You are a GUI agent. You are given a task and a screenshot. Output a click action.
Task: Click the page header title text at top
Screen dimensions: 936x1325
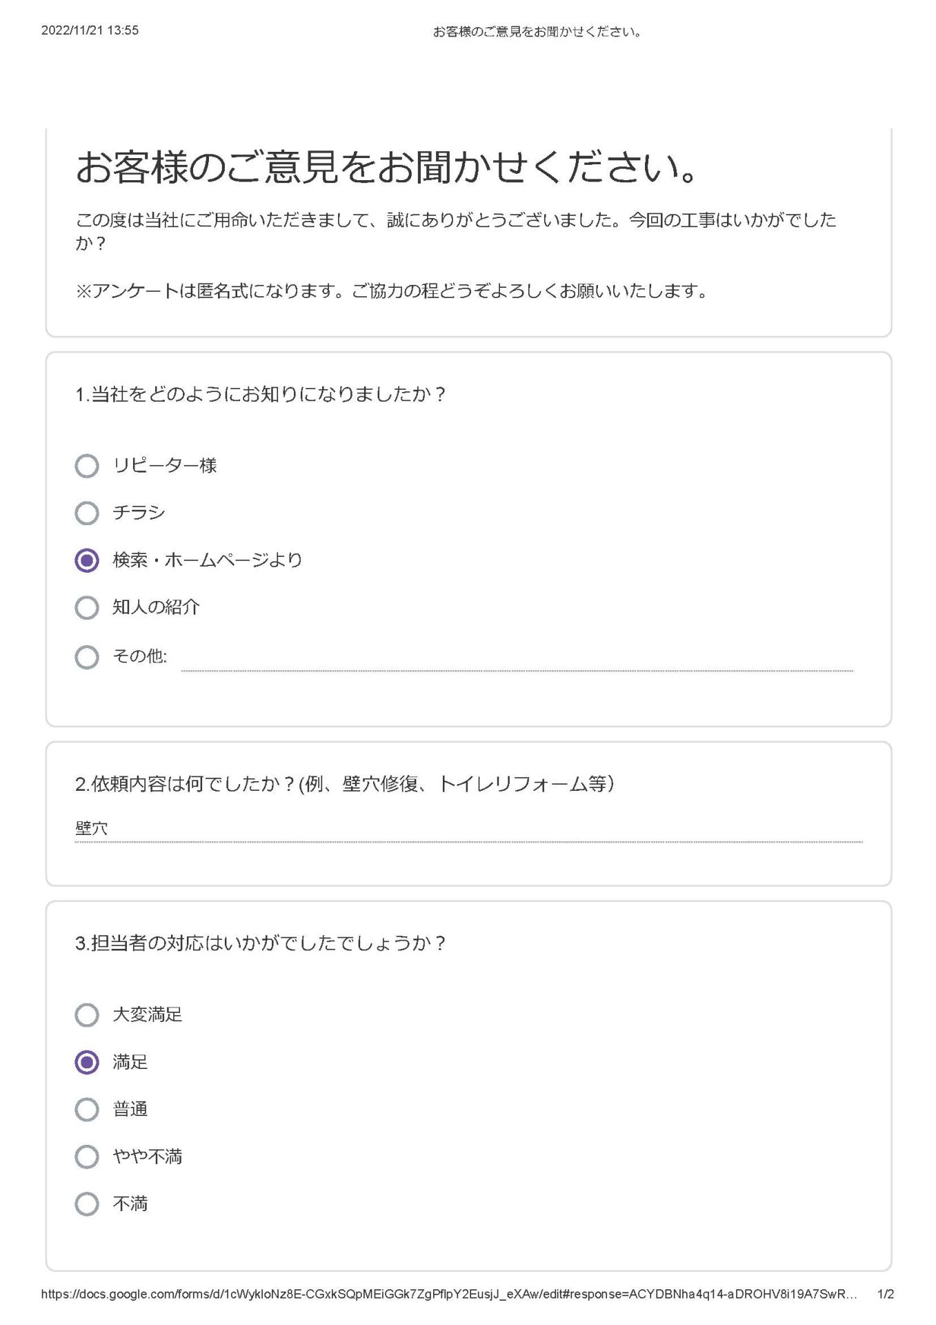(x=537, y=32)
